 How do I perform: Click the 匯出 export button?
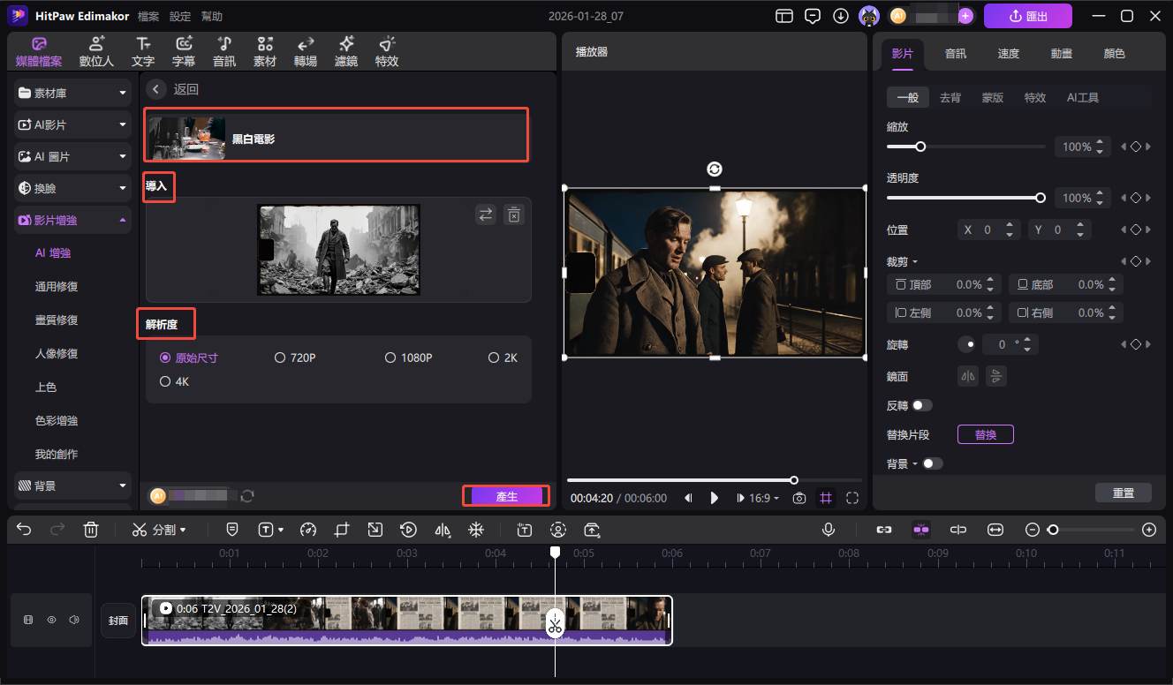click(1027, 16)
